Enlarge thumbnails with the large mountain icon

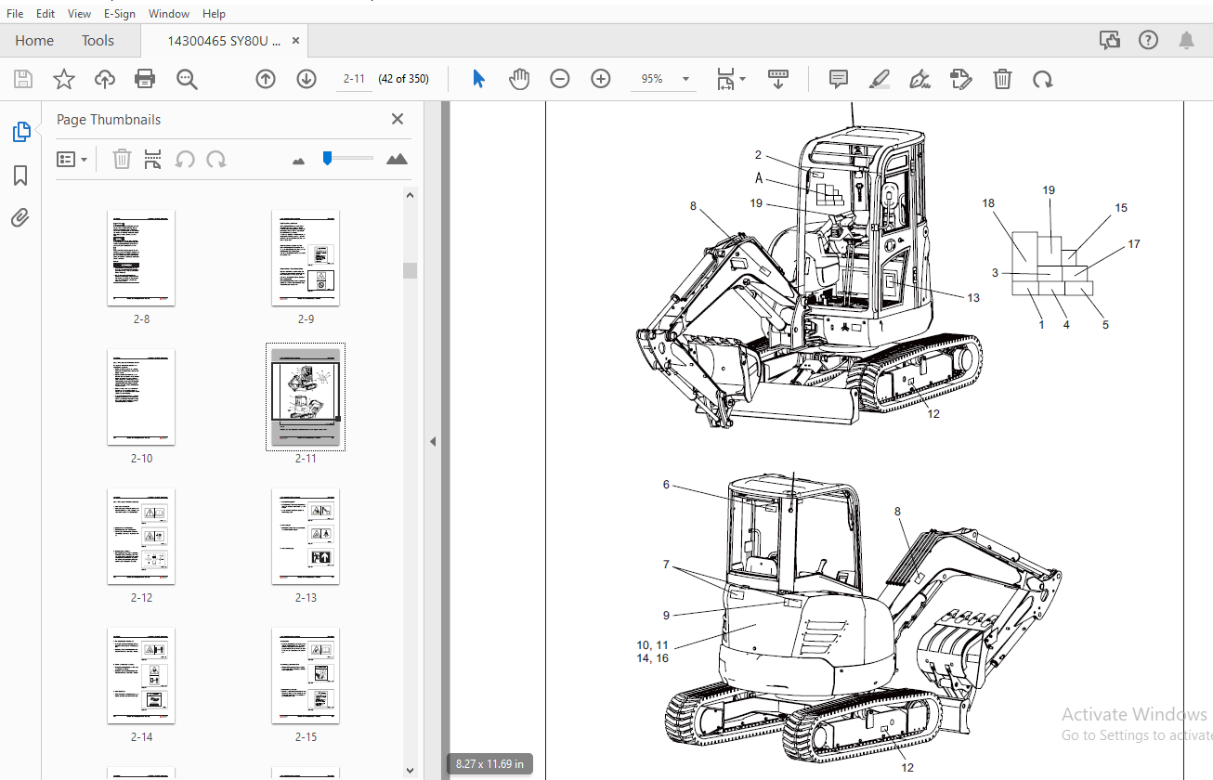click(x=397, y=159)
